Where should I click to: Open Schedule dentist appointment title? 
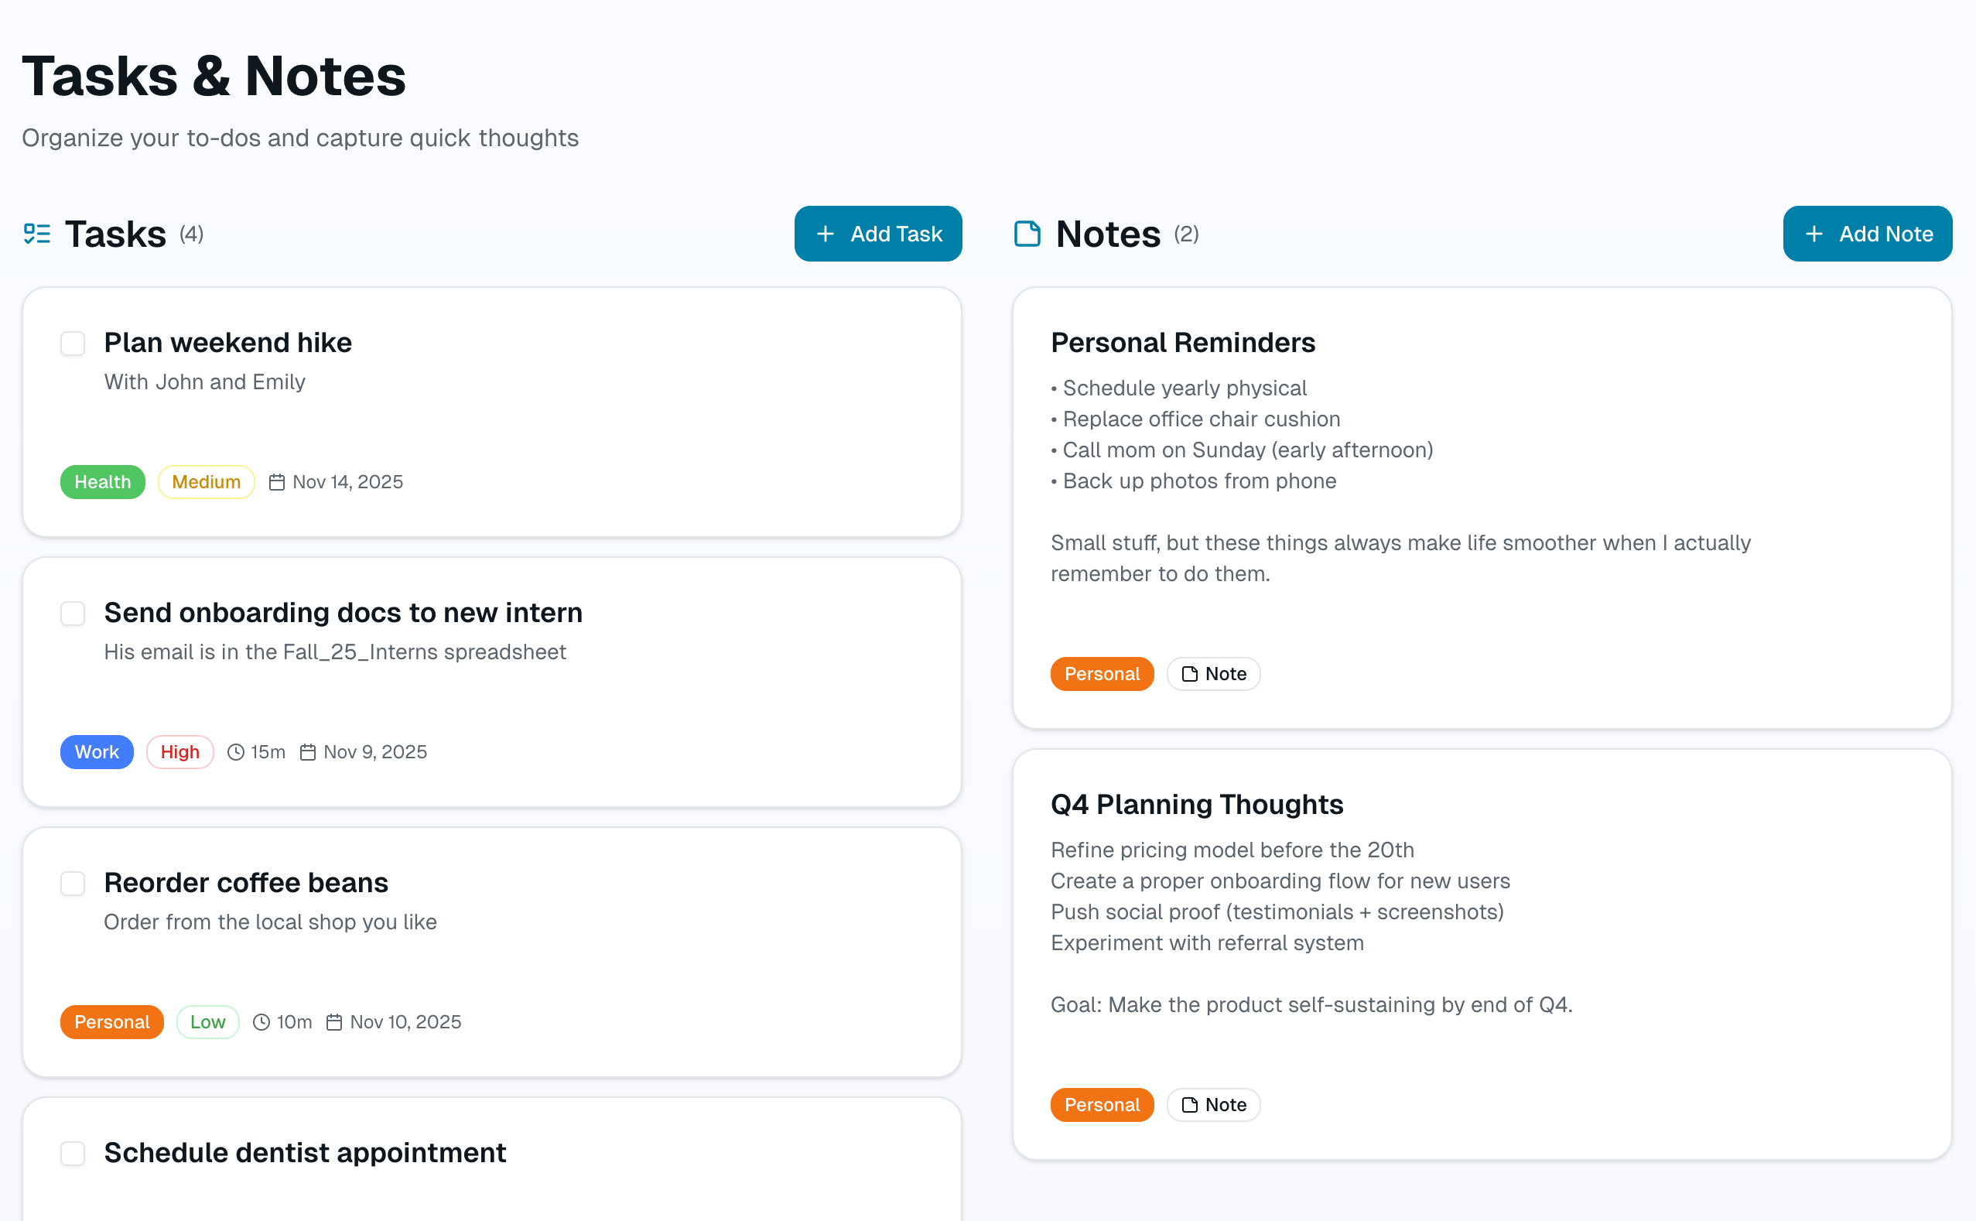point(306,1153)
